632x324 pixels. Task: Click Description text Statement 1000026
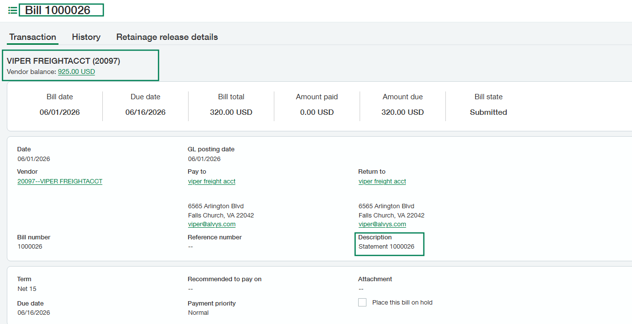pyautogui.click(x=386, y=247)
